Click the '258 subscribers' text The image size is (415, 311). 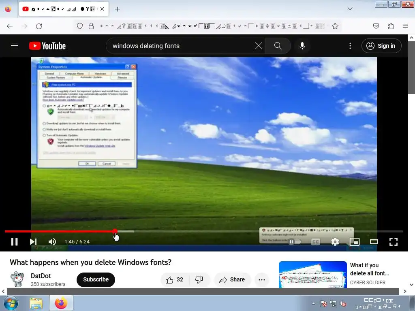pos(48,284)
